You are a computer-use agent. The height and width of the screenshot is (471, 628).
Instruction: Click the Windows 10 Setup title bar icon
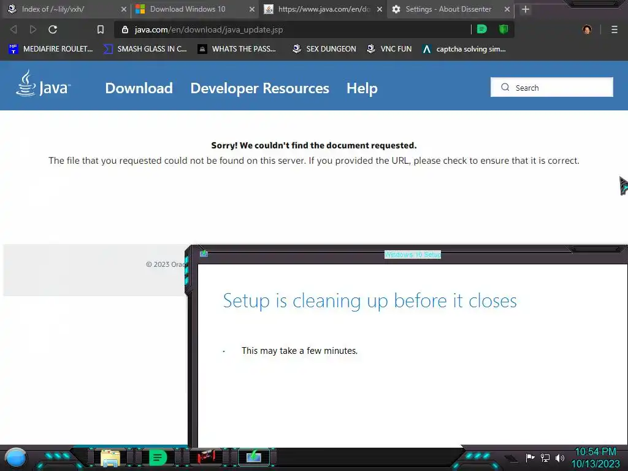click(204, 253)
